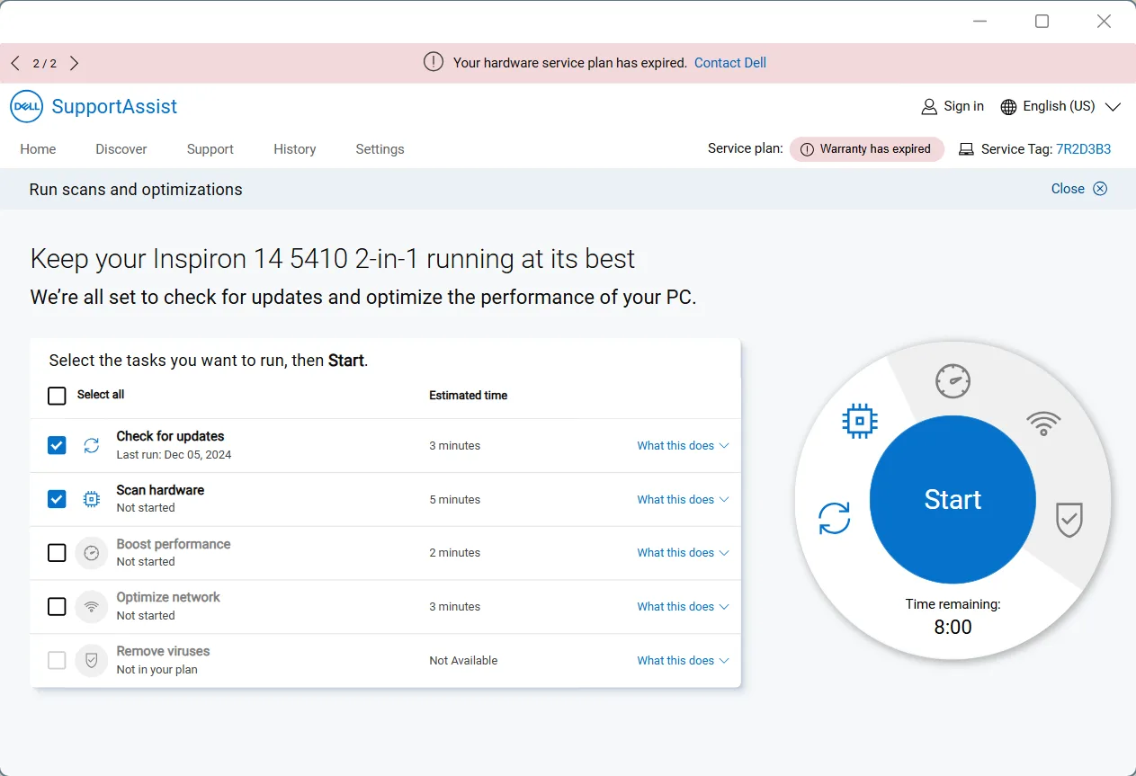The width and height of the screenshot is (1136, 776).
Task: Open the Settings tab
Action: pyautogui.click(x=380, y=149)
